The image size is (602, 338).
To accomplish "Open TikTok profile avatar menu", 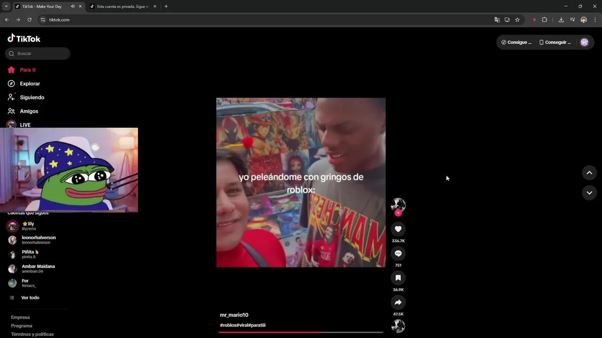I will pos(584,42).
